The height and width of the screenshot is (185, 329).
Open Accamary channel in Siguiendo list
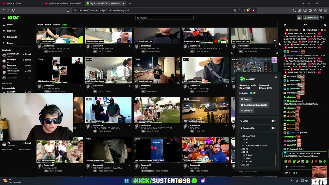pos(16,66)
